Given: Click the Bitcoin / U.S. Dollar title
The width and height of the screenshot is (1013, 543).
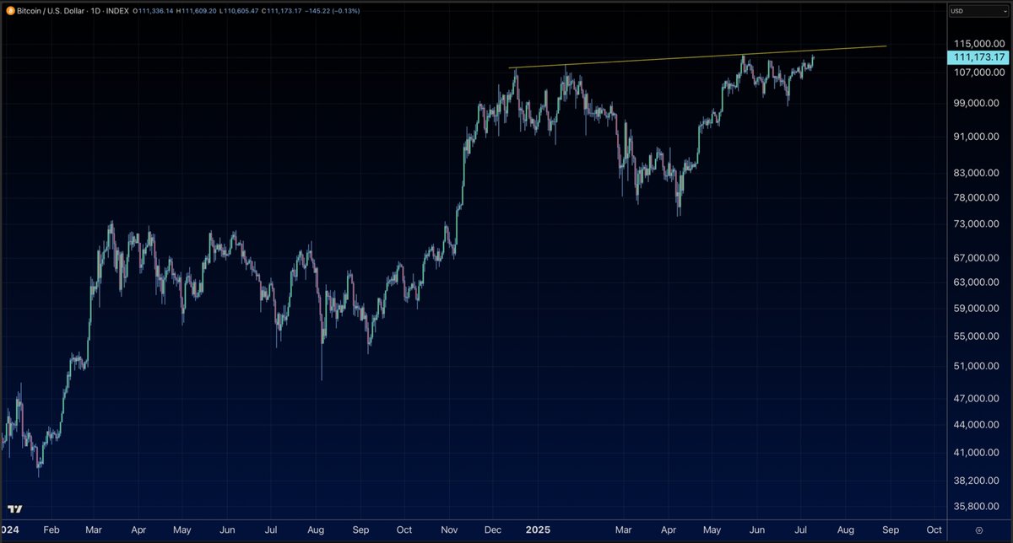Looking at the screenshot, I should click(x=51, y=10).
